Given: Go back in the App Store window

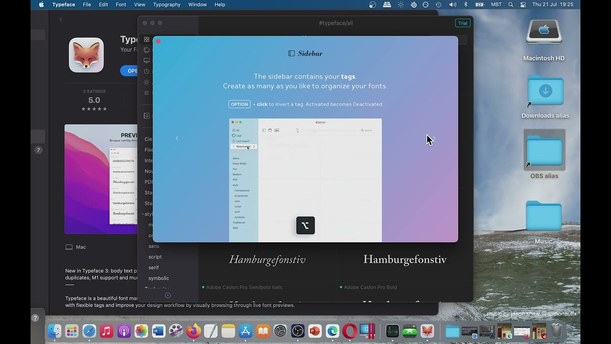Looking at the screenshot, I should (x=61, y=19).
